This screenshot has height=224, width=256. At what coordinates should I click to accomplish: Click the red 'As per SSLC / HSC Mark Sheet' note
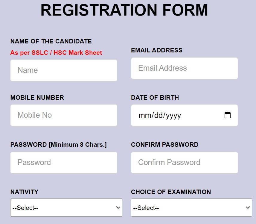(x=57, y=52)
